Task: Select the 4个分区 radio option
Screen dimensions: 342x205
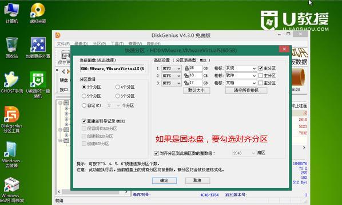Action: pos(125,87)
